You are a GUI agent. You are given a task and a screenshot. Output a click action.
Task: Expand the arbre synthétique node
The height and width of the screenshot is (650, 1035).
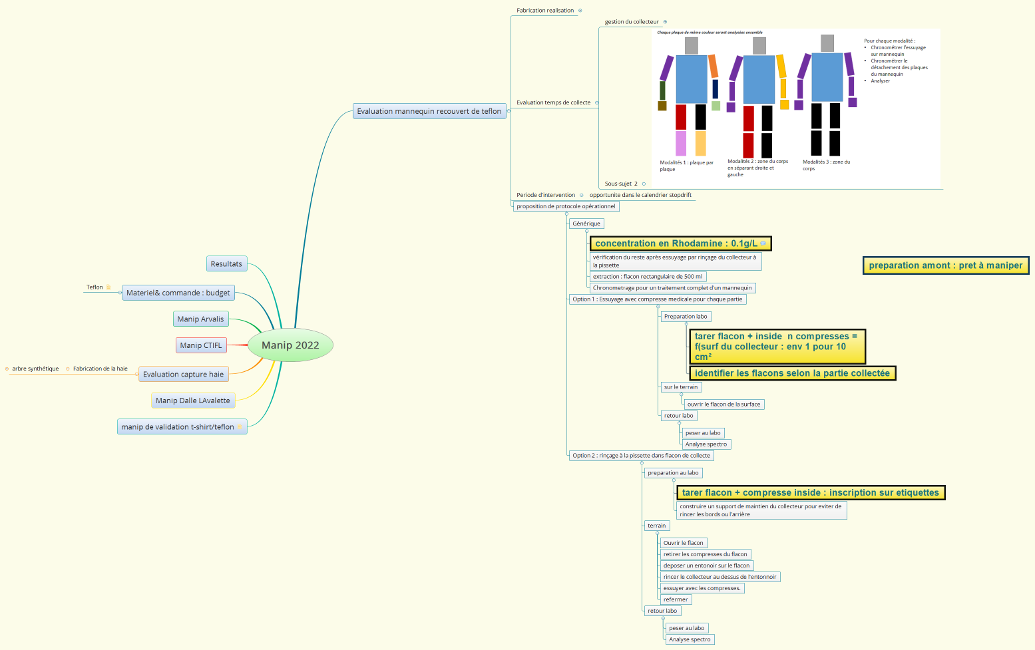click(7, 369)
